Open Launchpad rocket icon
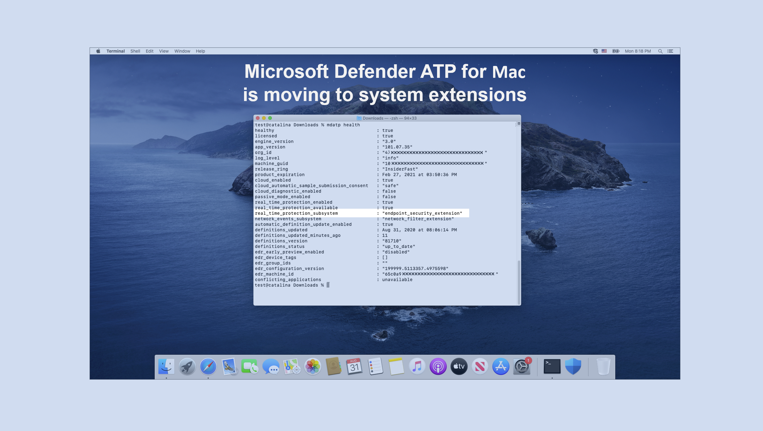 pyautogui.click(x=187, y=366)
